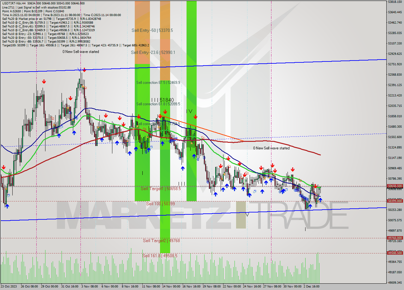Click the '16 Nov 16:00' date label

tap(191, 287)
